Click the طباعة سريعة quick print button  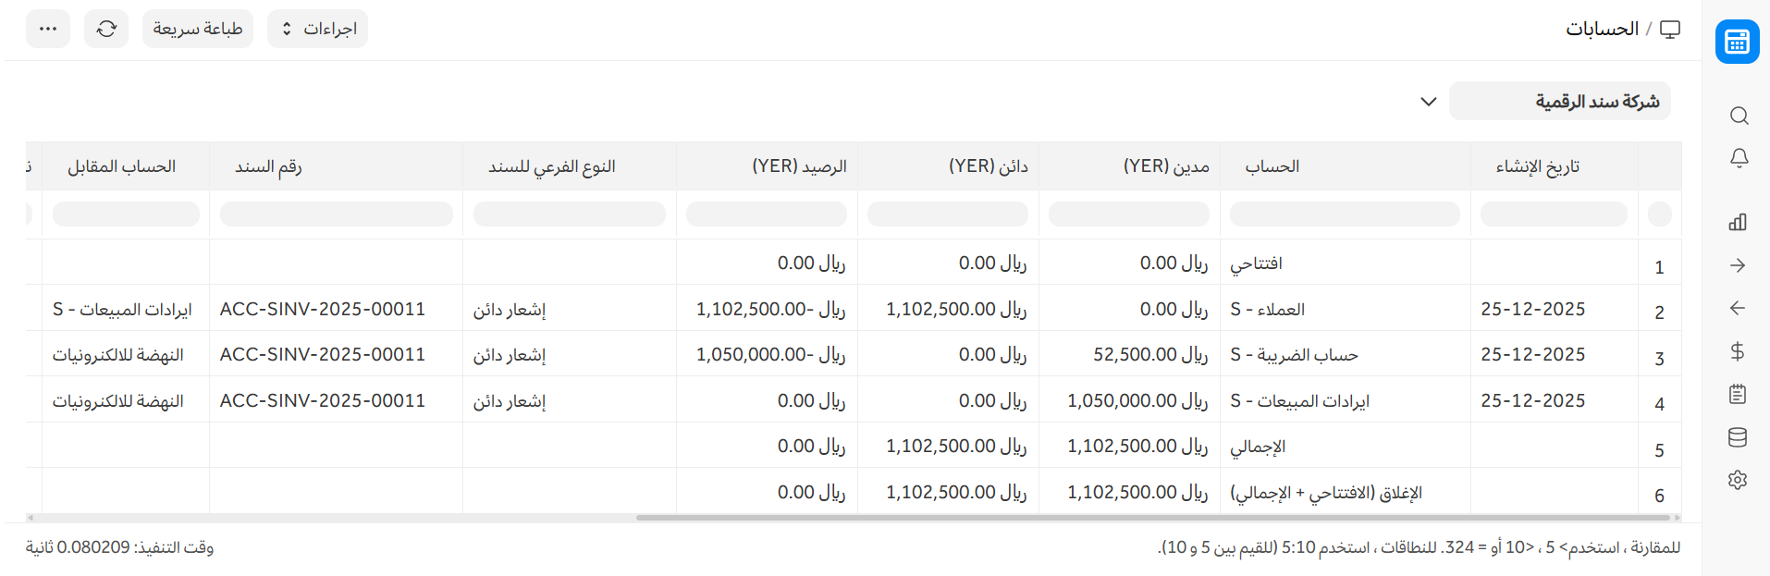[198, 29]
